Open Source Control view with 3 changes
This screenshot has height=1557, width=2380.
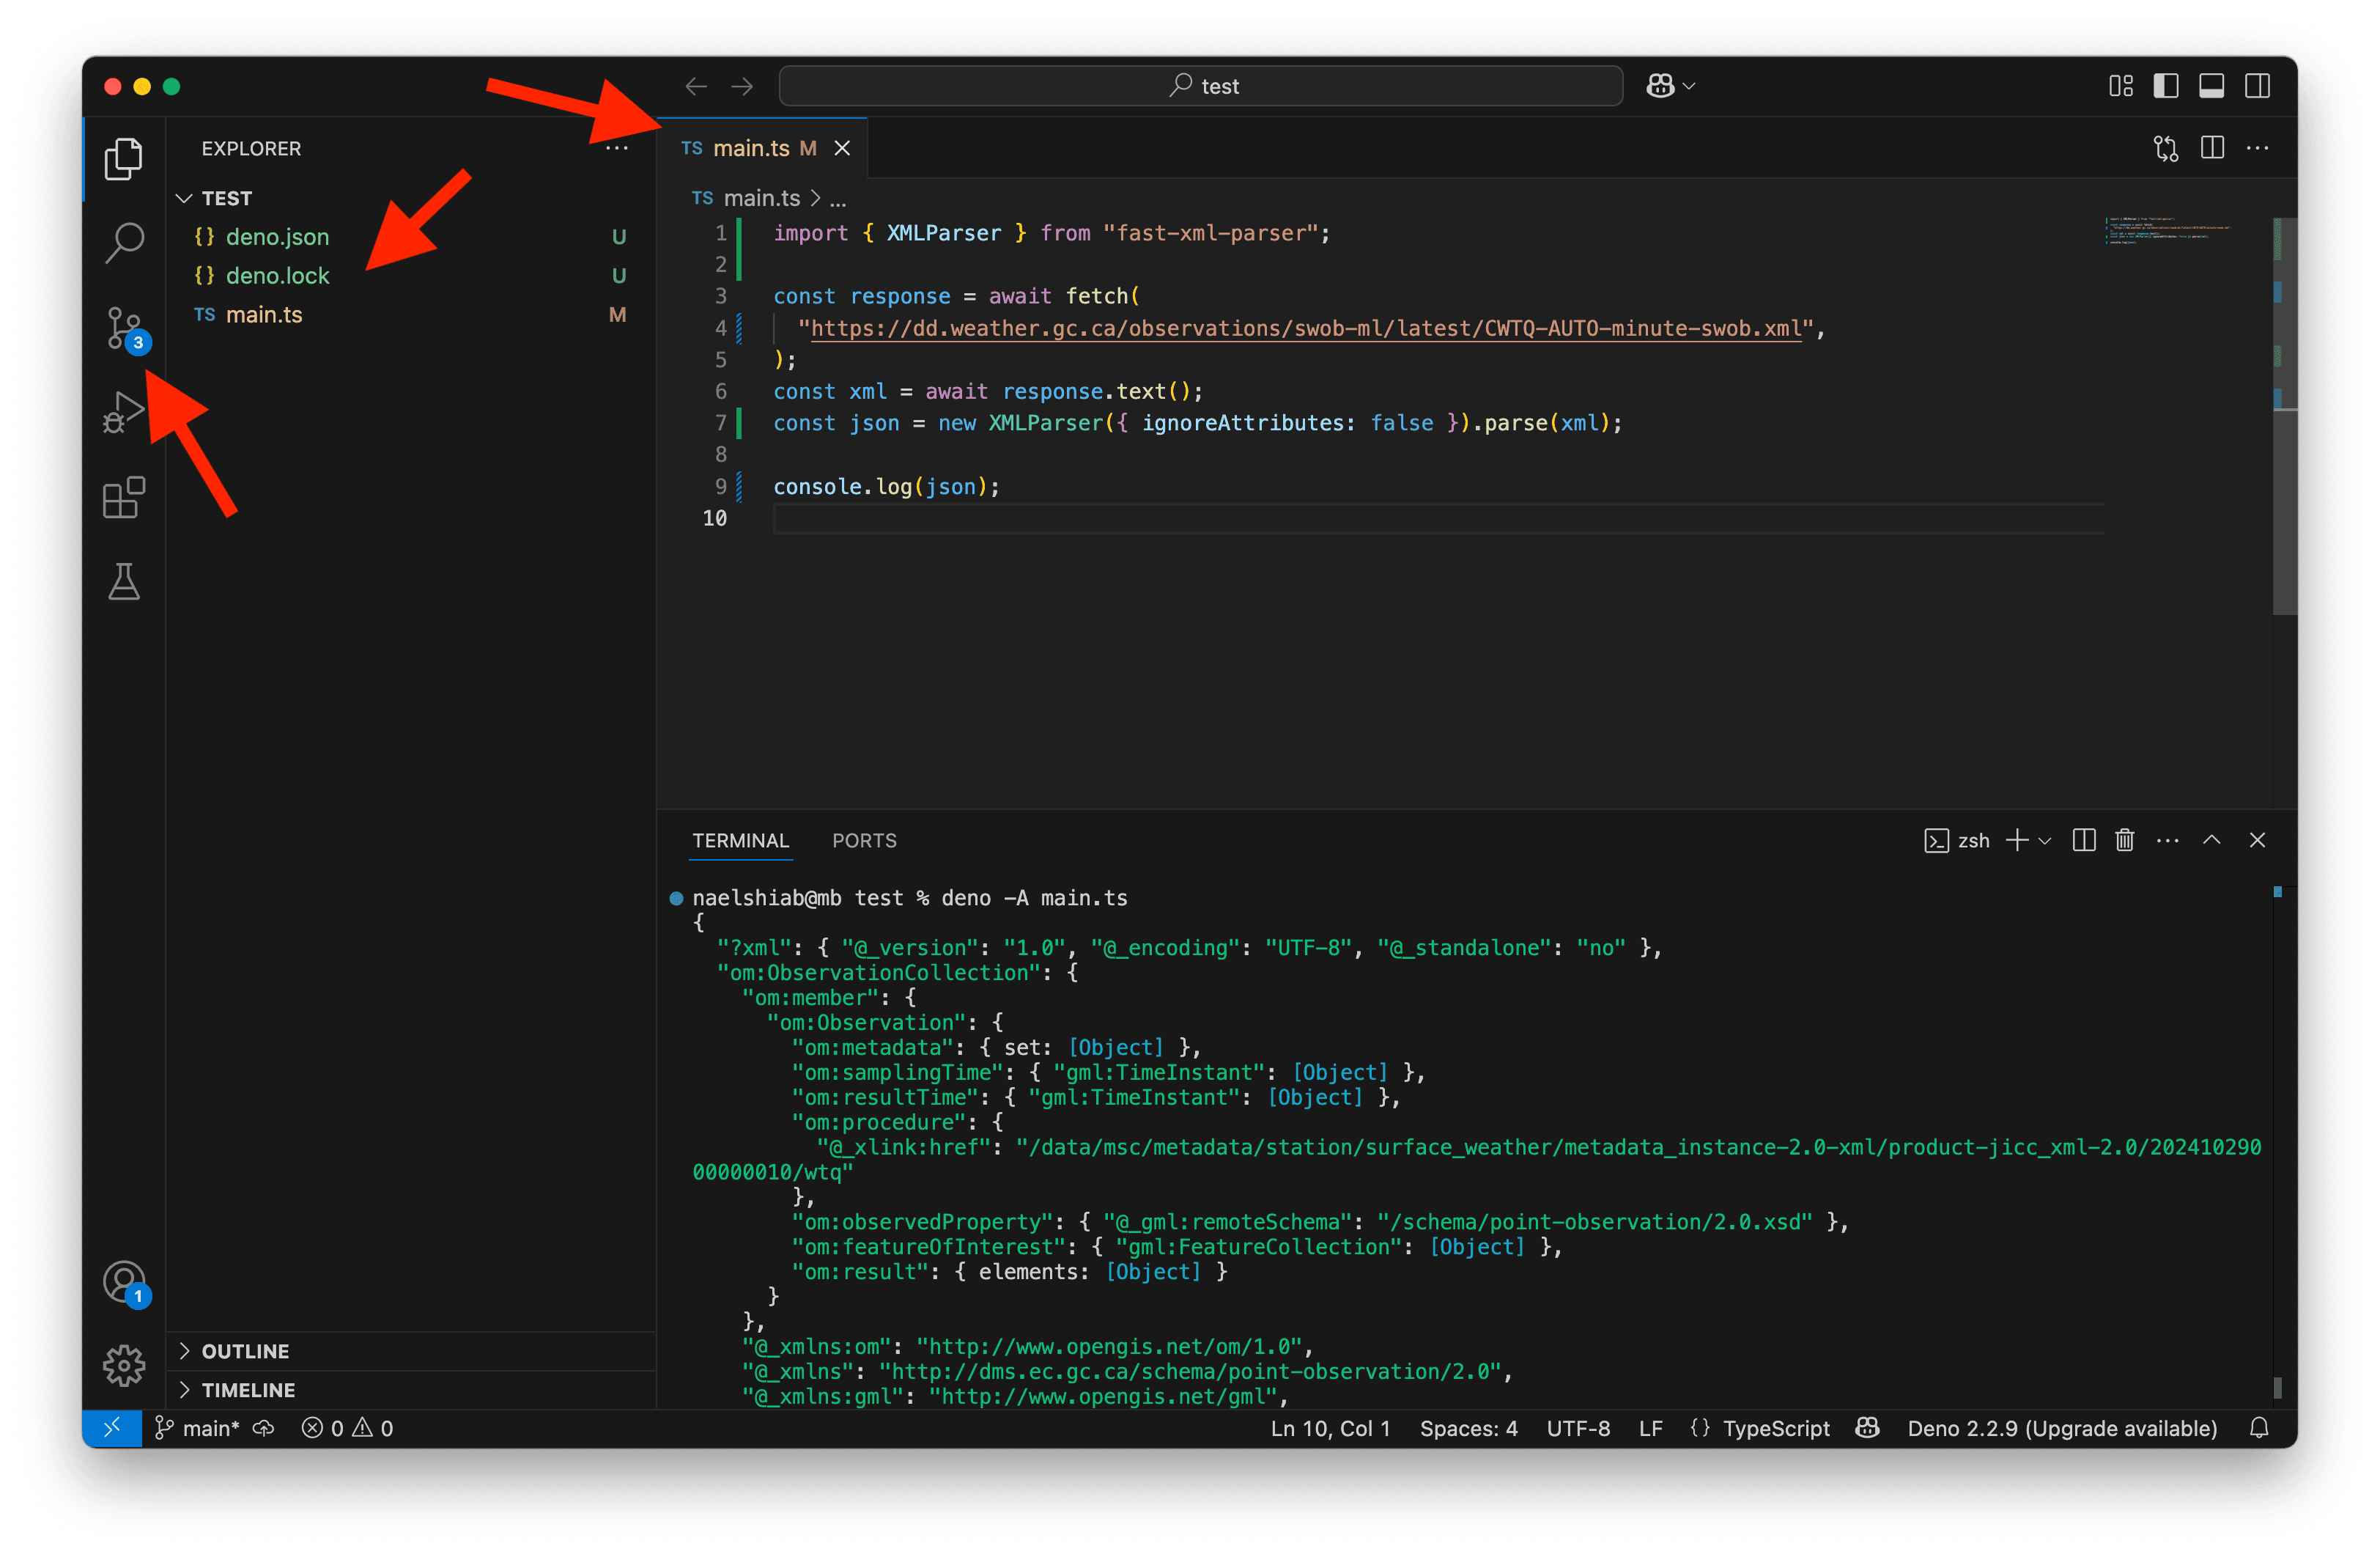tap(124, 327)
